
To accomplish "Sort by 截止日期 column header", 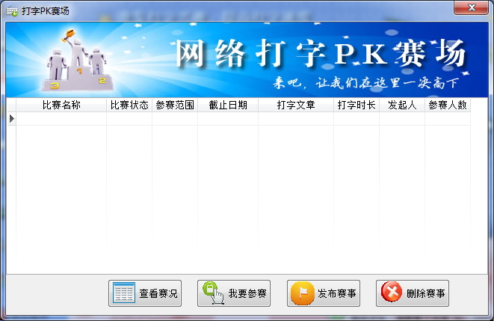I will (228, 105).
